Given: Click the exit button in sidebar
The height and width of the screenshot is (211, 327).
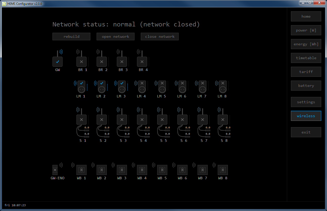Looking at the screenshot, I should [x=306, y=132].
